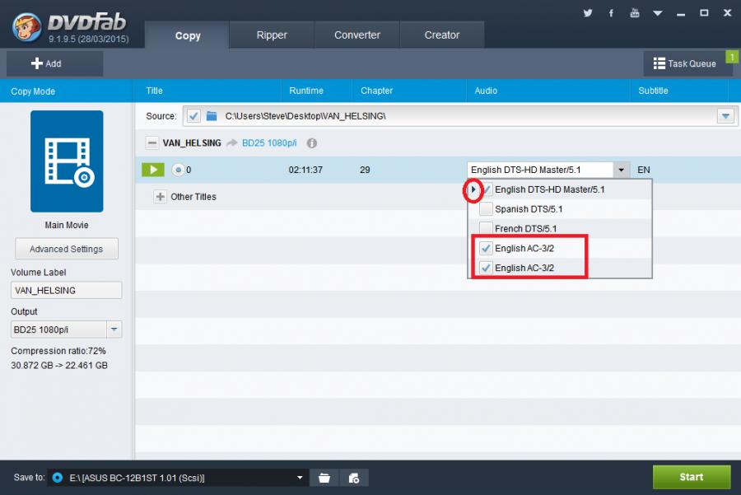Choose ISO image output icon
This screenshot has width=741, height=495.
pyautogui.click(x=353, y=478)
